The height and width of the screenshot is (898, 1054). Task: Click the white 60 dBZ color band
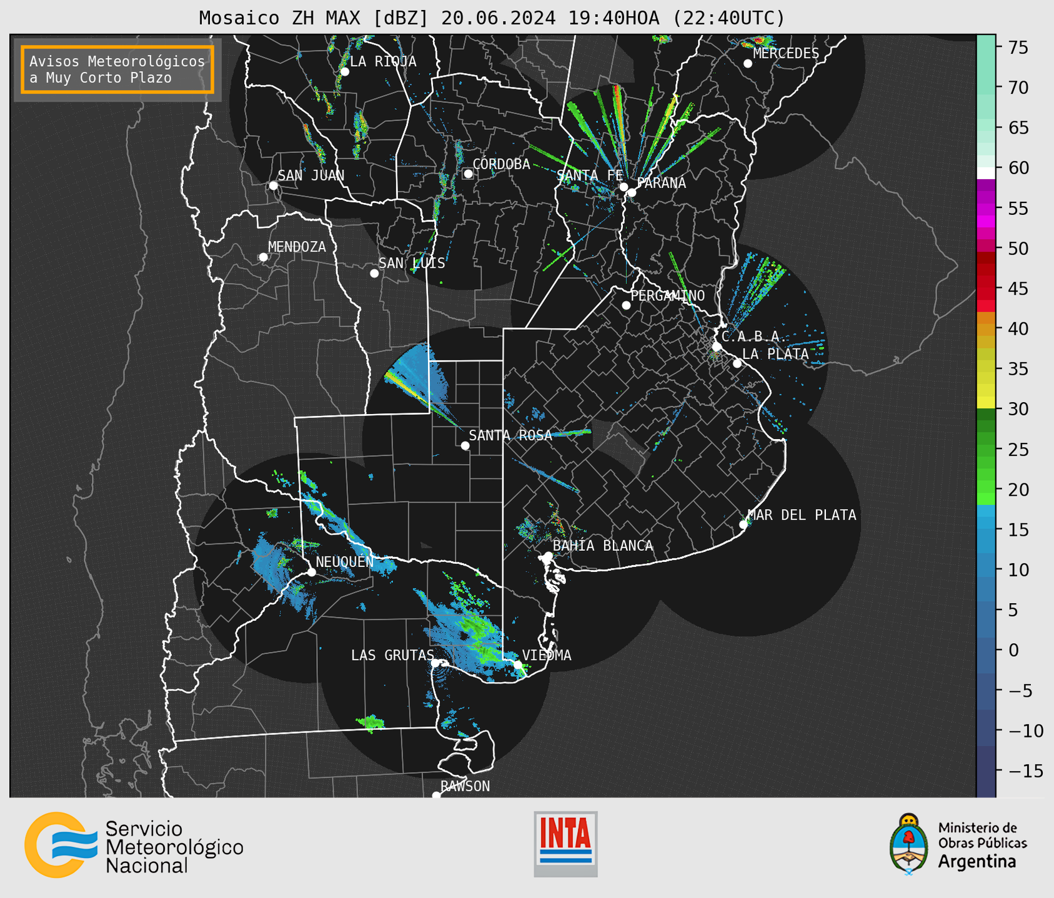(x=986, y=173)
